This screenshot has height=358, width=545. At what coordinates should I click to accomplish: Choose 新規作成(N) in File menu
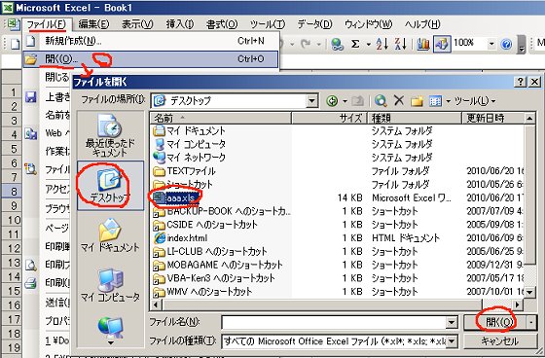[x=151, y=42]
